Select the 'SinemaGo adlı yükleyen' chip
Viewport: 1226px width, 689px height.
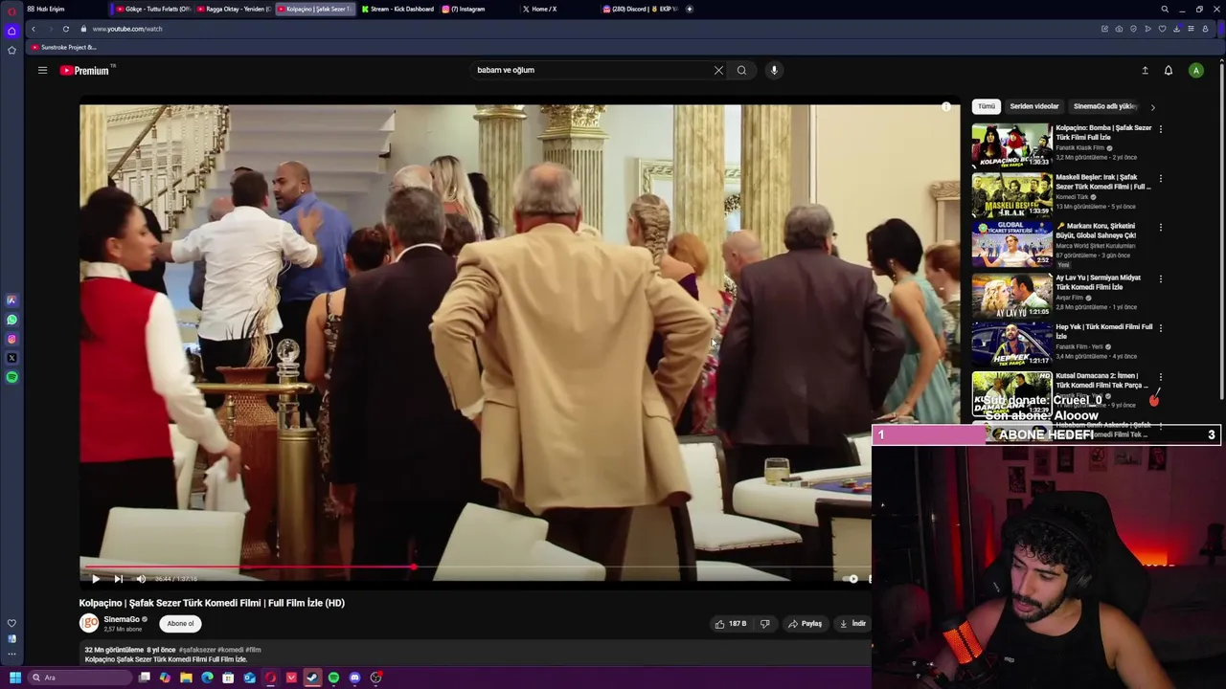[x=1105, y=106]
